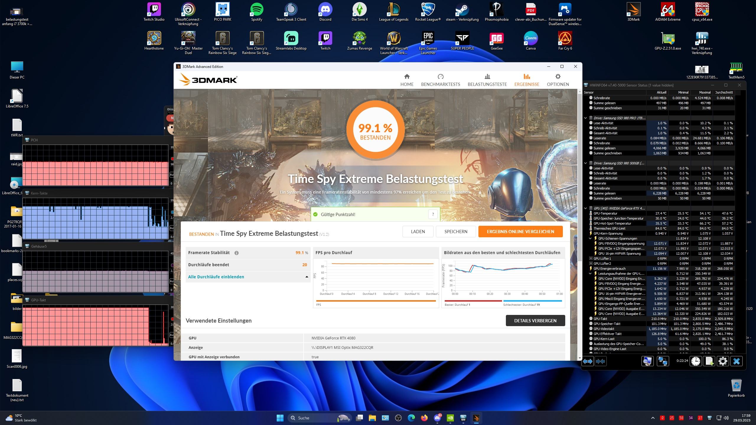Click OBS Studio taskbar icon

click(398, 418)
